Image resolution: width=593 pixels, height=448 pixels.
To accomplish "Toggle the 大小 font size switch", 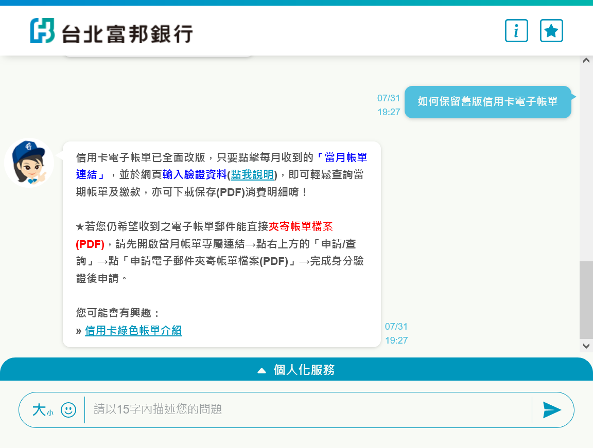I will (42, 410).
